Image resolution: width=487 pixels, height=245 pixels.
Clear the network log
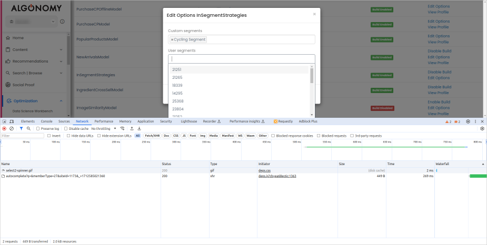pos(12,128)
